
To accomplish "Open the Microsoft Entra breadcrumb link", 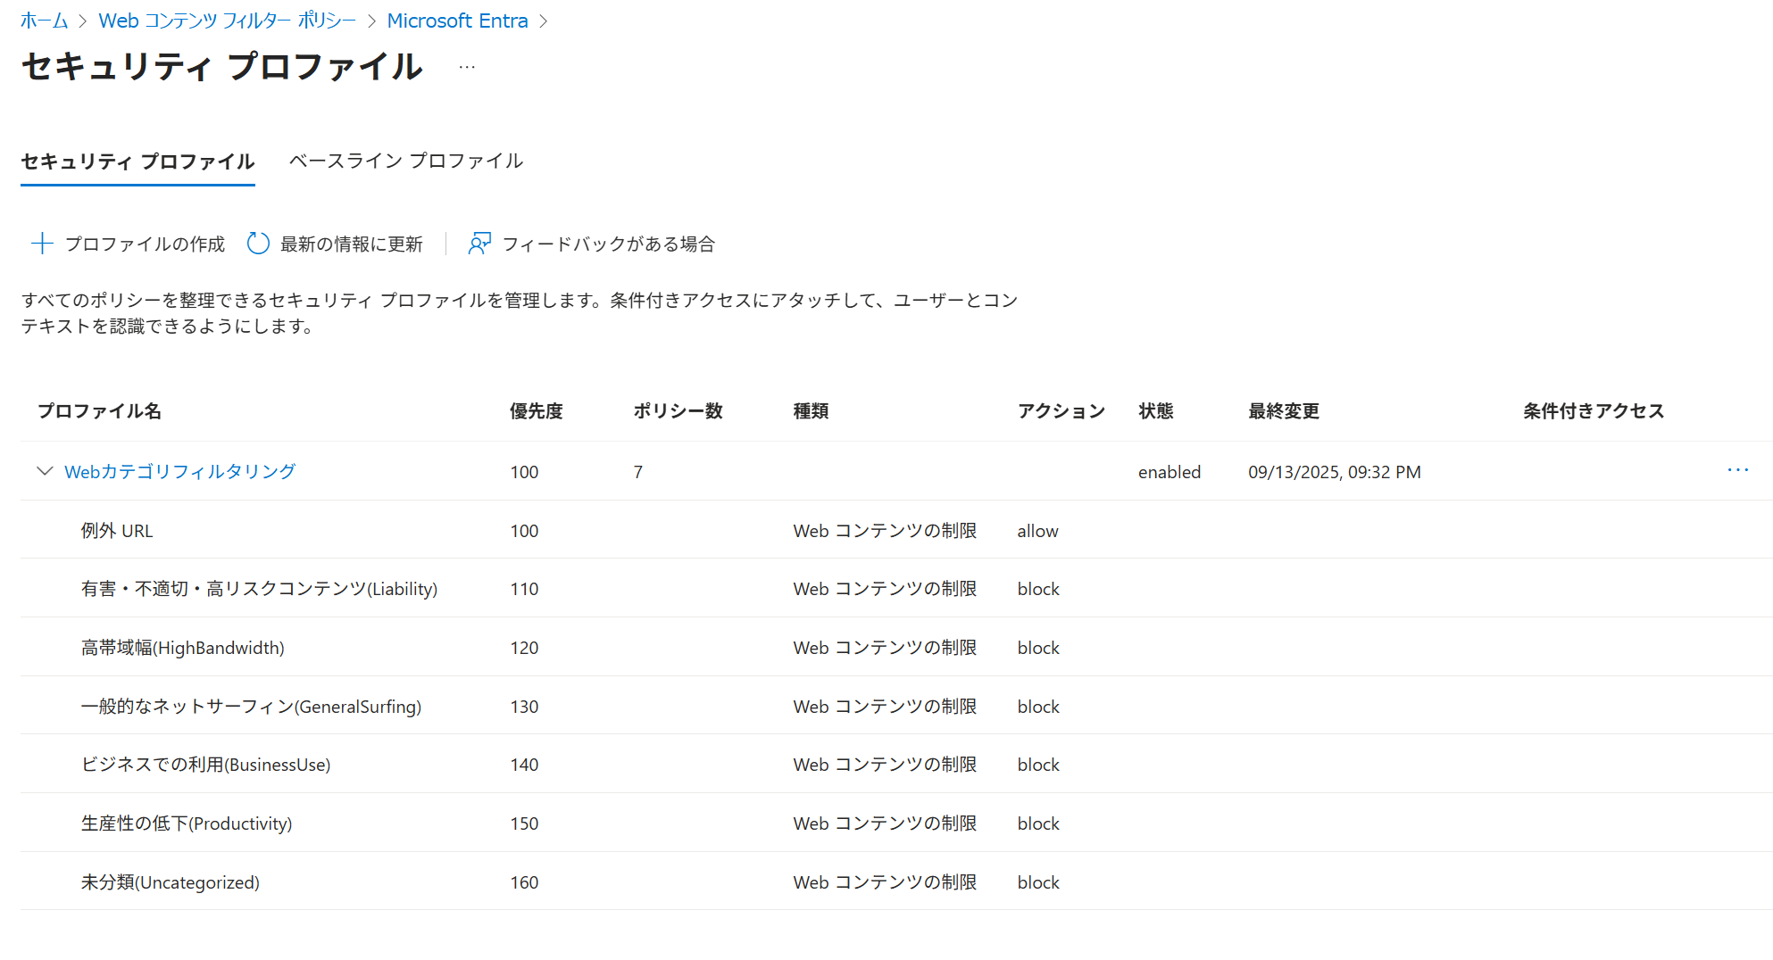I will (x=457, y=21).
